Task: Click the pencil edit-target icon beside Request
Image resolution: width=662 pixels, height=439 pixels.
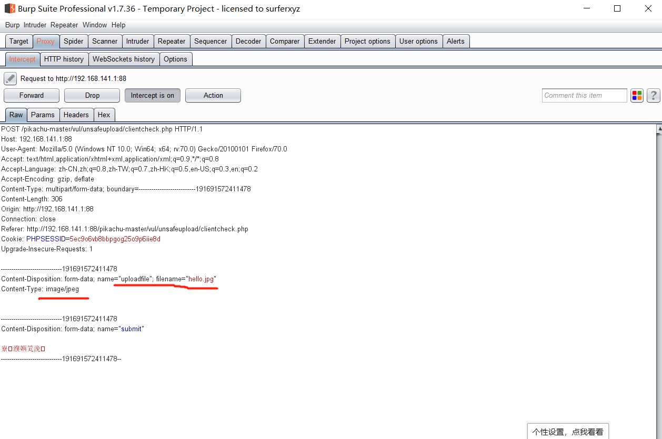Action: [x=11, y=79]
